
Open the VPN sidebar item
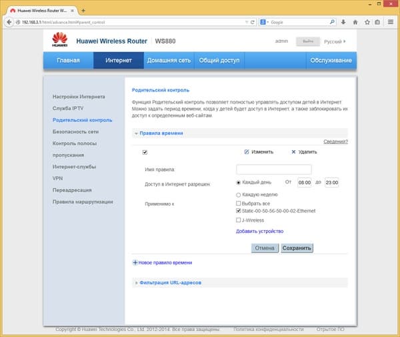click(x=57, y=178)
